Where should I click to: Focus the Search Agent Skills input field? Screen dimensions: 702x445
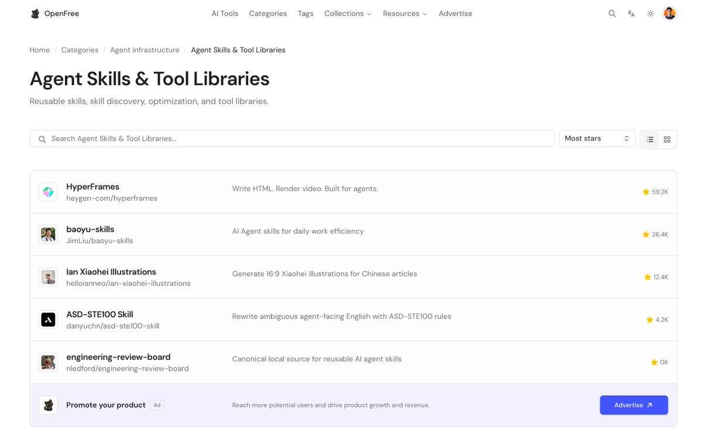[292, 139]
